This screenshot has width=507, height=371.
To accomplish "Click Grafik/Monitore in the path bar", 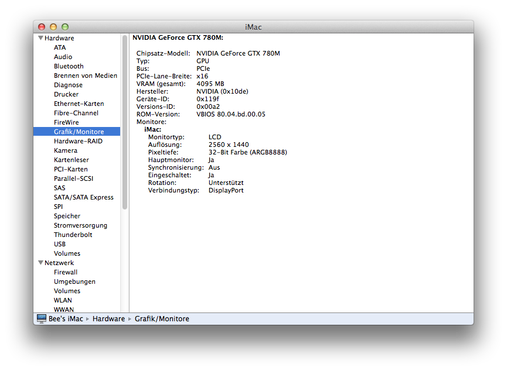I will point(162,319).
